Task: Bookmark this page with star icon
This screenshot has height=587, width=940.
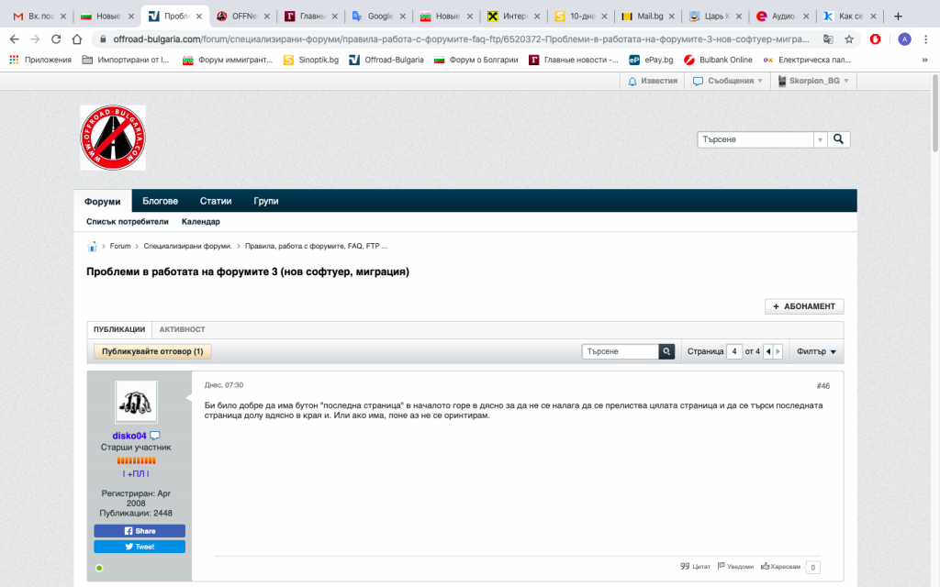Action: [849, 39]
